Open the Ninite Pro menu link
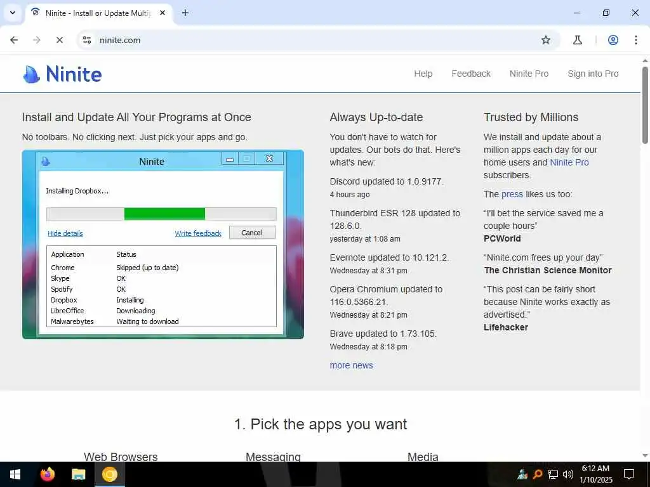Image resolution: width=650 pixels, height=487 pixels. tap(529, 74)
